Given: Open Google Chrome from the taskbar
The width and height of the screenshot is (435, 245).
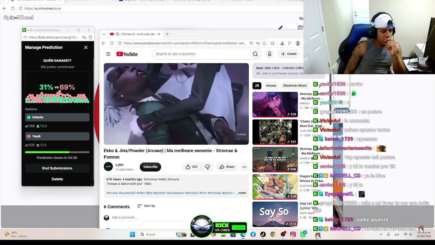Looking at the screenshot, I should tap(273, 234).
